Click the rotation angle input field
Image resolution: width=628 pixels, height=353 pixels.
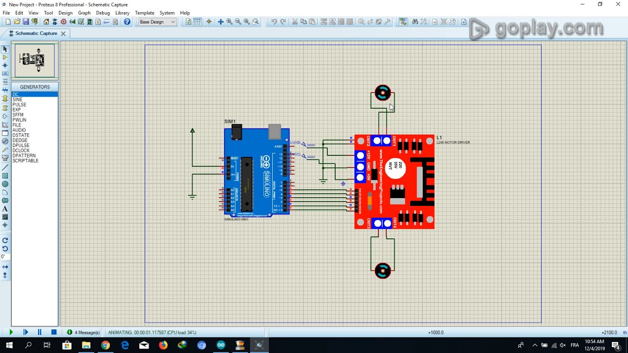coord(4,257)
